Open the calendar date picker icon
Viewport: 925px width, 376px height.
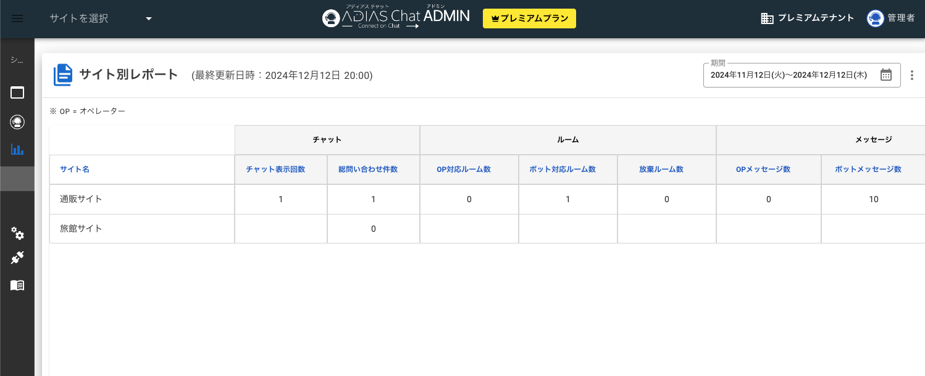pyautogui.click(x=885, y=75)
